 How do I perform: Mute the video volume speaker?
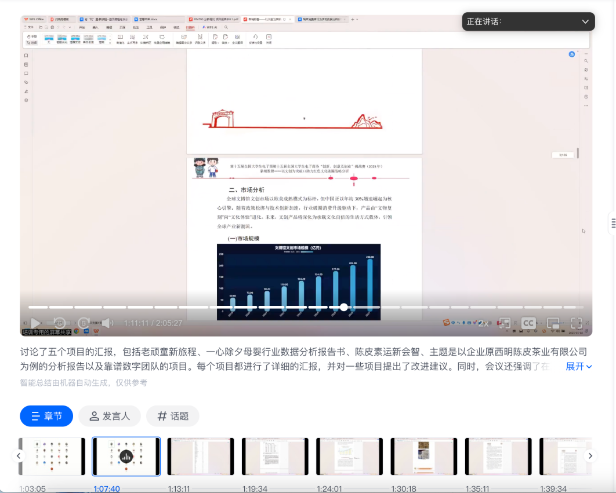[x=107, y=323]
